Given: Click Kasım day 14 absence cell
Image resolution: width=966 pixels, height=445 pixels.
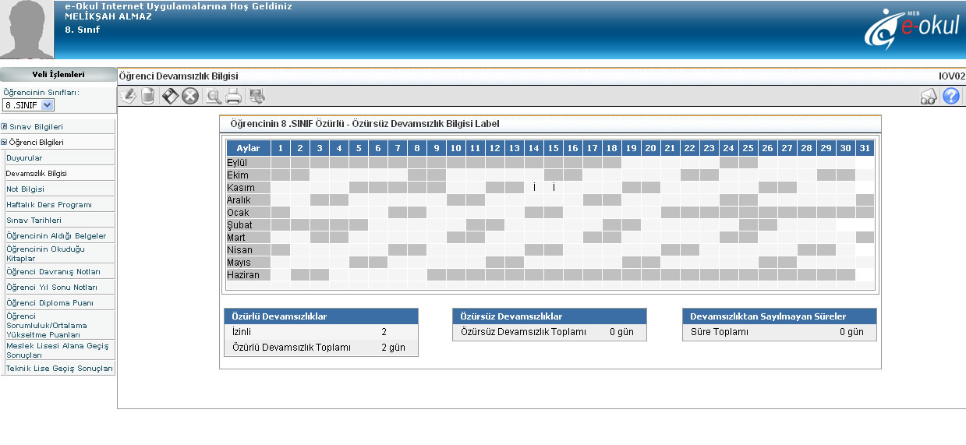Looking at the screenshot, I should [533, 188].
